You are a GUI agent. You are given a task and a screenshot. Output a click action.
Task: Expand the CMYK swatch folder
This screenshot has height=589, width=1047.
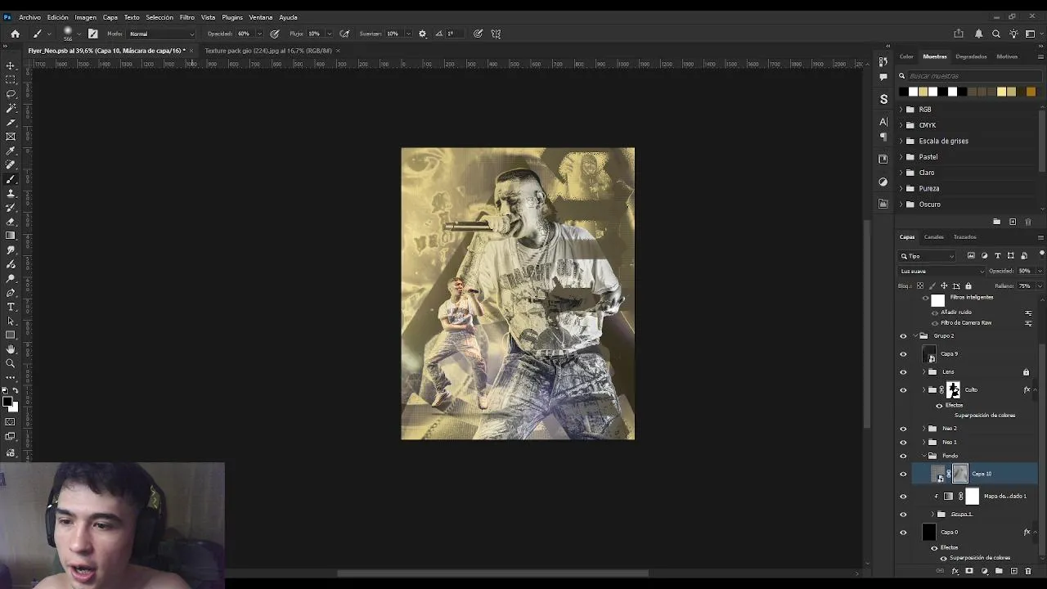(901, 125)
